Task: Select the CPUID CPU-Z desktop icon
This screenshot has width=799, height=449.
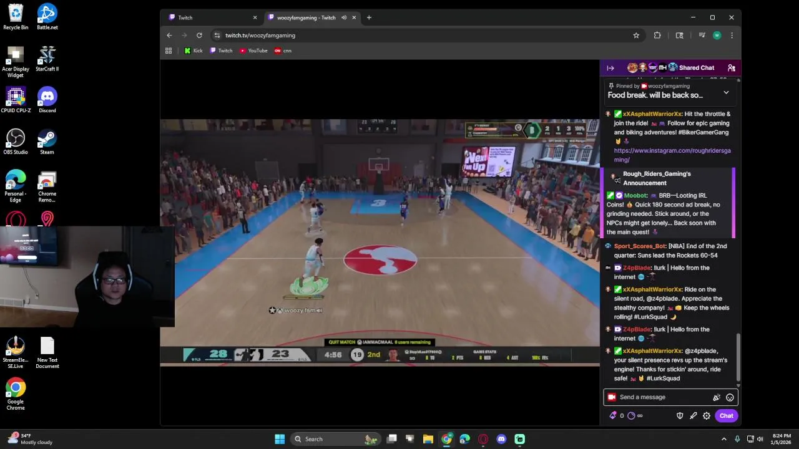Action: pyautogui.click(x=16, y=100)
